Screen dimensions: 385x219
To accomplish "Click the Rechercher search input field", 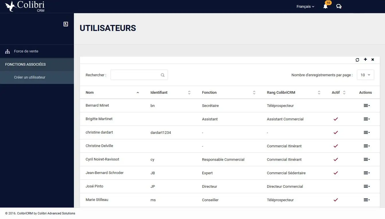I will (x=135, y=75).
